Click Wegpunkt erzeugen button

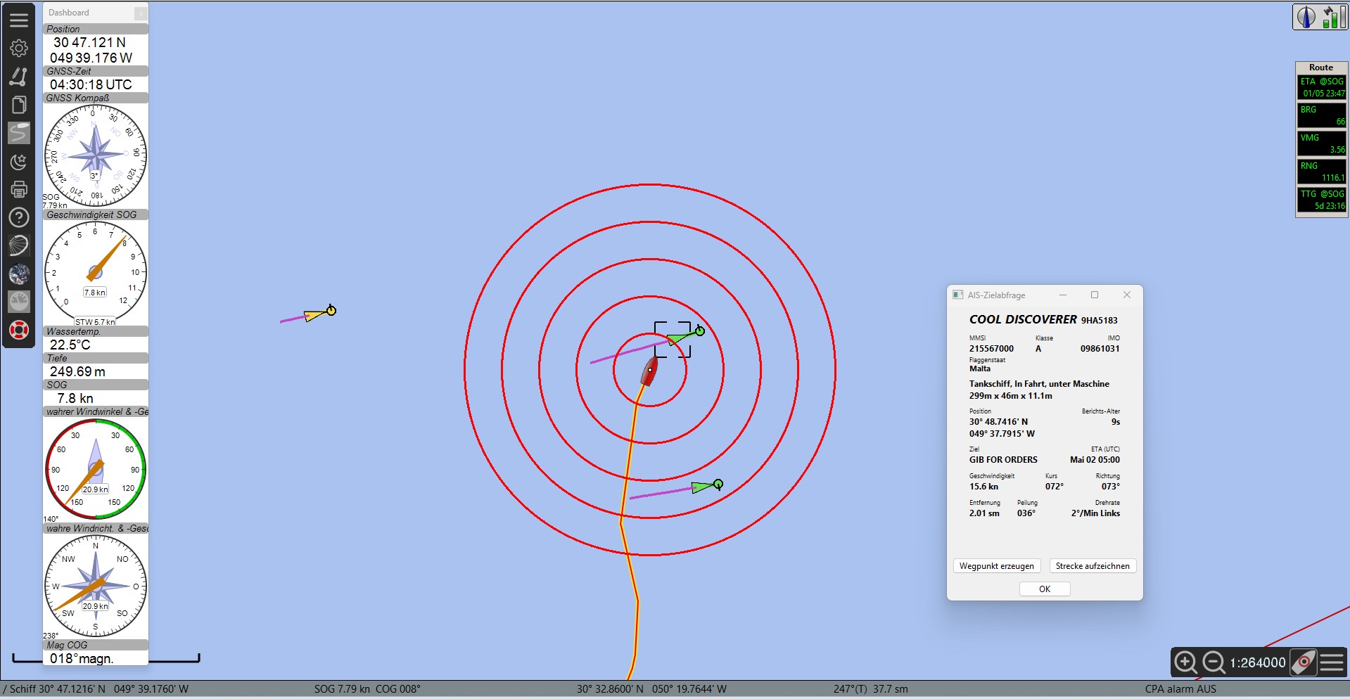(997, 566)
